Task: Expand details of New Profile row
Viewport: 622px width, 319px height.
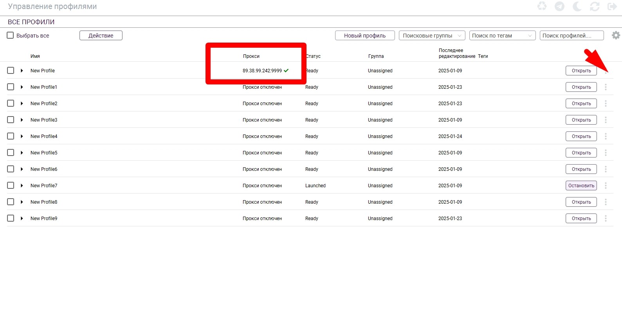Action: coord(22,71)
